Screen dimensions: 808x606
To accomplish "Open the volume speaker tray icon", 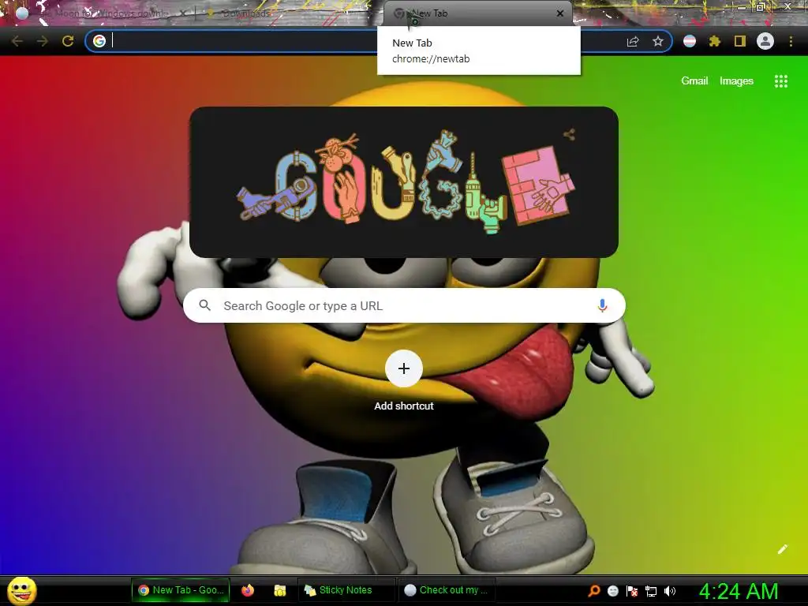I will 669,591.
